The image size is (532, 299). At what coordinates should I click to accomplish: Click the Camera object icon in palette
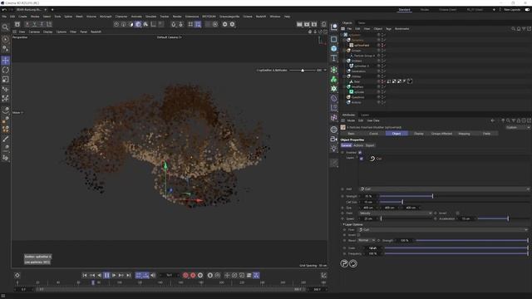[334, 139]
